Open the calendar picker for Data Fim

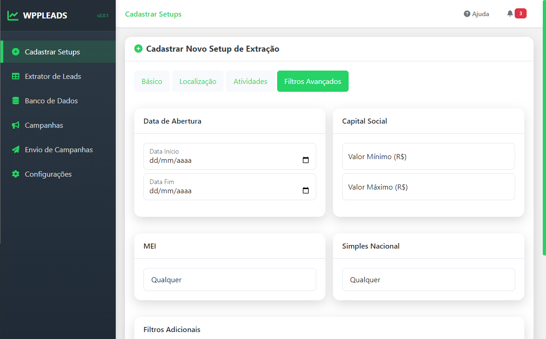click(x=306, y=190)
